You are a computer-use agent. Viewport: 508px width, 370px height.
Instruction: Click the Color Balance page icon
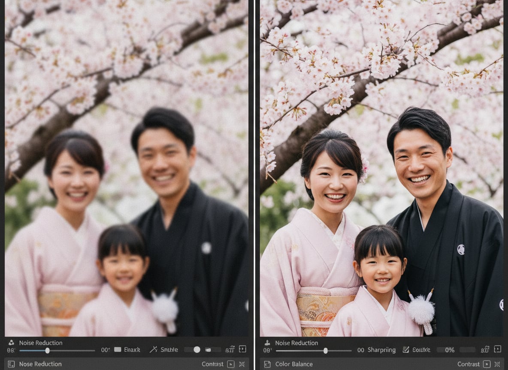[x=267, y=364]
